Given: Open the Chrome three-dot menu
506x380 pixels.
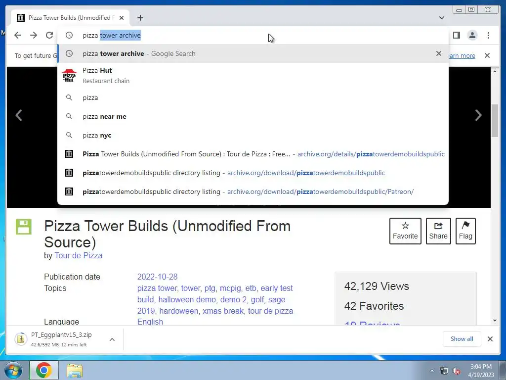Looking at the screenshot, I should [488, 35].
